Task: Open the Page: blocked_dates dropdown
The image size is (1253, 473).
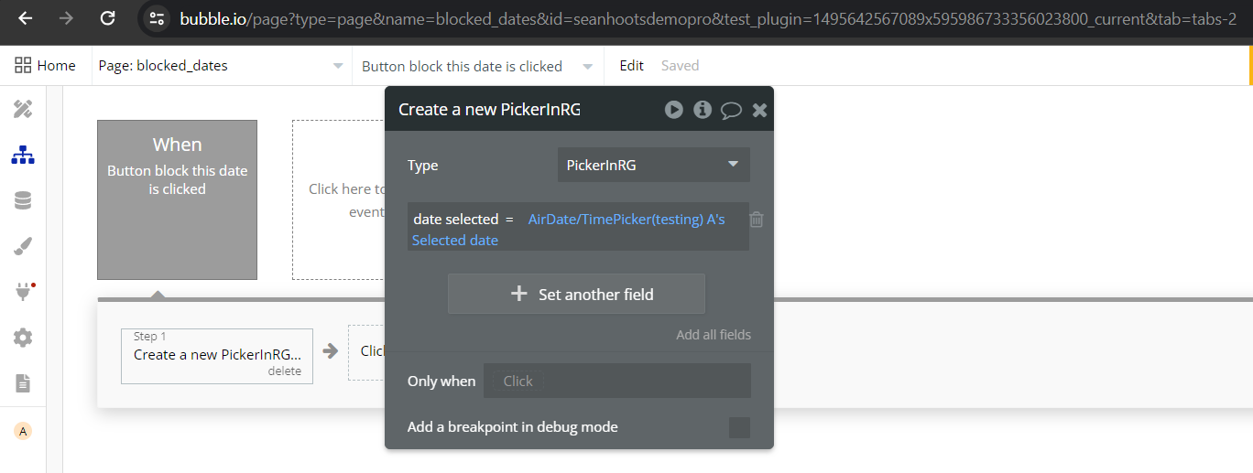Action: [x=222, y=66]
